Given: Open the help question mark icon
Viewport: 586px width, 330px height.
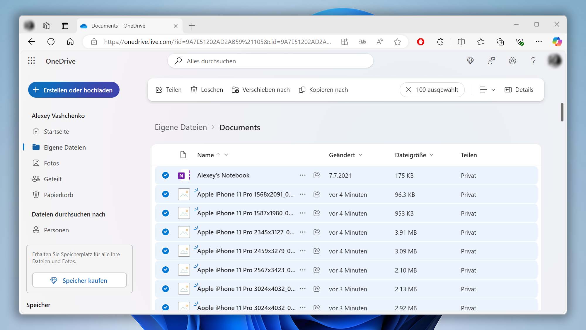Looking at the screenshot, I should pos(533,61).
